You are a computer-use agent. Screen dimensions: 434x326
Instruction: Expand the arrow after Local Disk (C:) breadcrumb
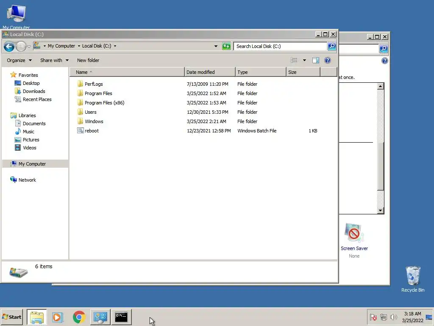pyautogui.click(x=115, y=46)
